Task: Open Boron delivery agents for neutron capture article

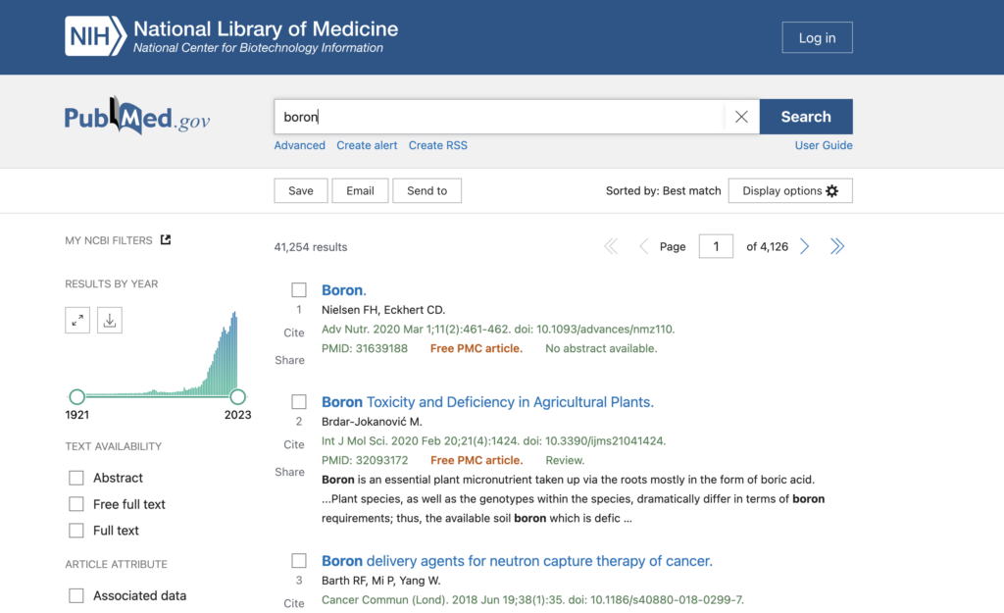Action: pos(517,560)
